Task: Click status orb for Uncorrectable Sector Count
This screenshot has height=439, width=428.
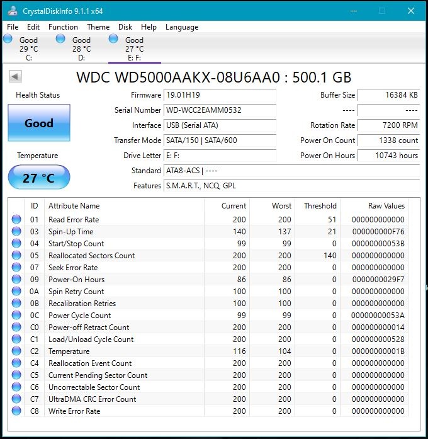Action: coord(16,387)
